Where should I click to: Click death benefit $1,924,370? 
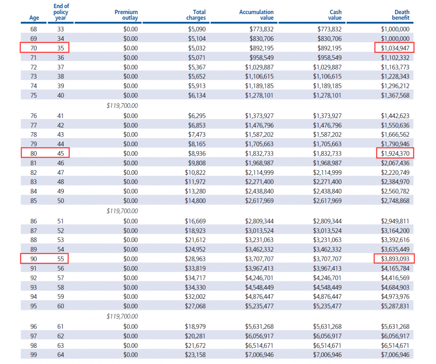[x=395, y=153]
